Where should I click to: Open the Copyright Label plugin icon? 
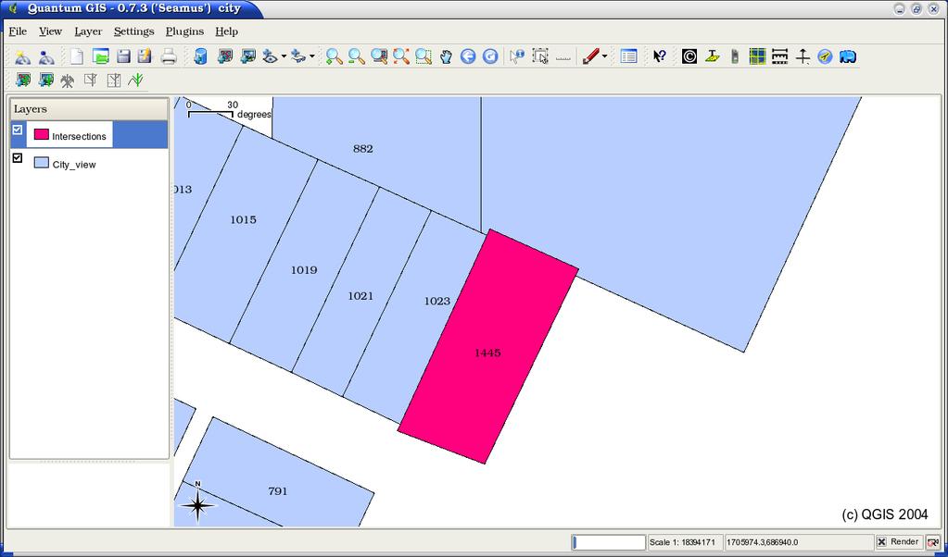[689, 56]
